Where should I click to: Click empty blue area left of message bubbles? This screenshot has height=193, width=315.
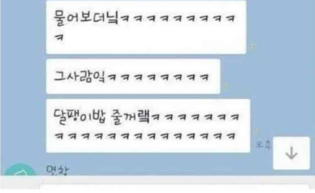pyautogui.click(x=23, y=80)
